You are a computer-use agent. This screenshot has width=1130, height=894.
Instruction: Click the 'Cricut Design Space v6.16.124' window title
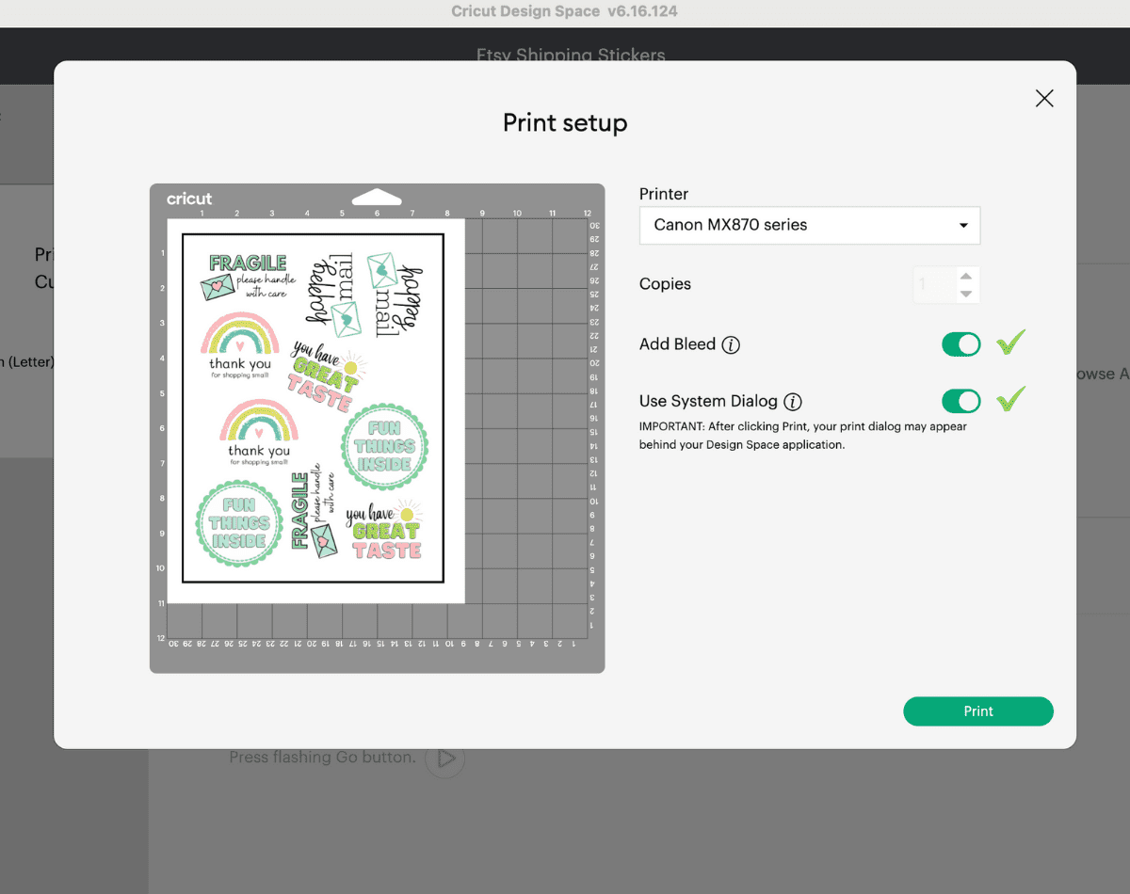click(564, 11)
